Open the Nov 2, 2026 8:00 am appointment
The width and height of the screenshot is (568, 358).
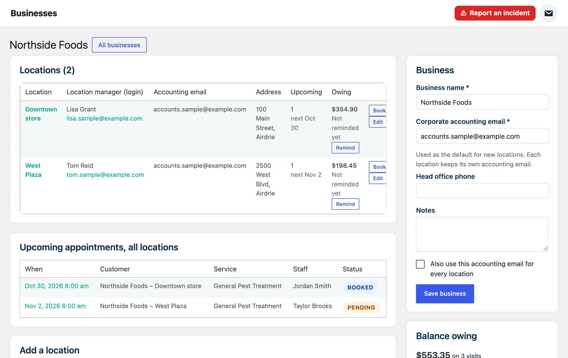(x=55, y=306)
